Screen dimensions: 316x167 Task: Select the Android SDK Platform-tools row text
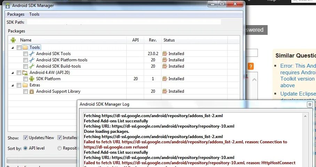click(x=62, y=60)
